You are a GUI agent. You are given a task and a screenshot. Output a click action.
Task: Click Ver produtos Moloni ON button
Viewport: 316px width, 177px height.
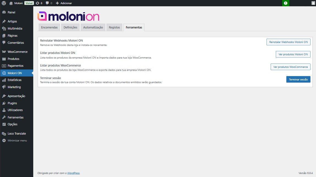pyautogui.click(x=293, y=54)
